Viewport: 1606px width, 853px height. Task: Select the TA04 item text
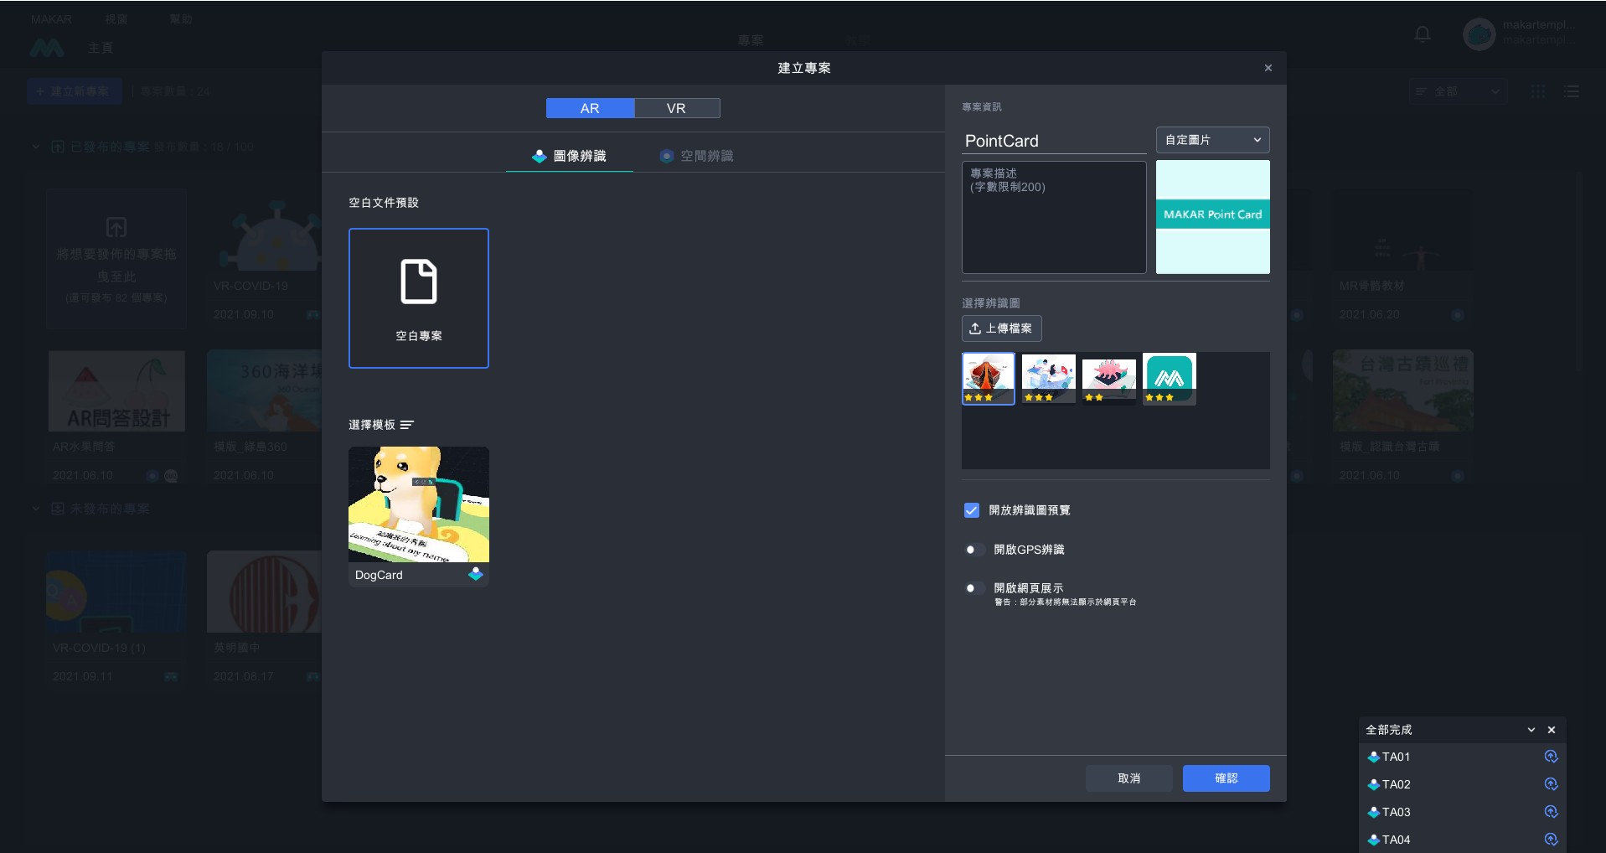point(1397,840)
